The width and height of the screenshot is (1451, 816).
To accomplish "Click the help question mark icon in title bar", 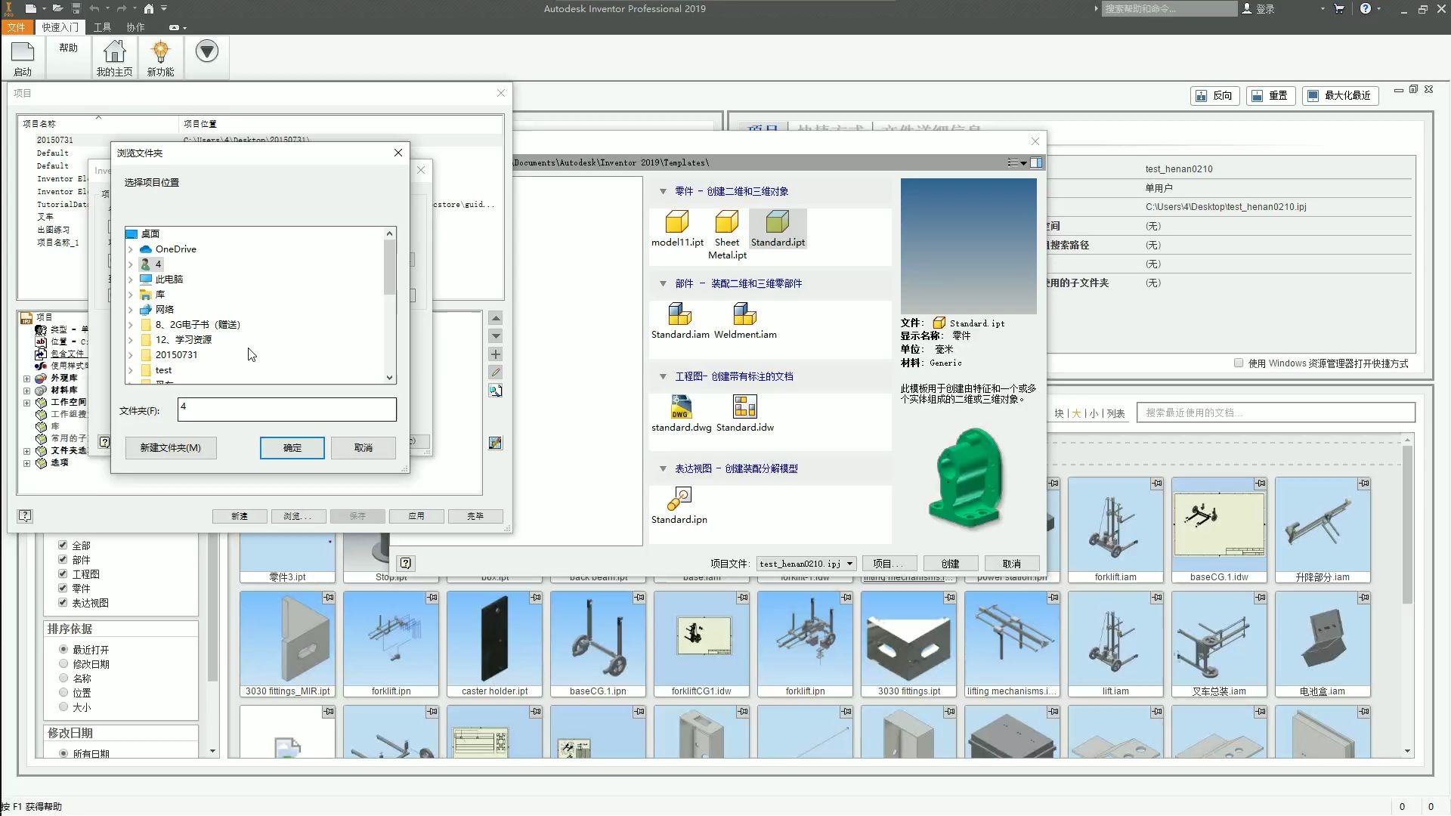I will [1366, 8].
